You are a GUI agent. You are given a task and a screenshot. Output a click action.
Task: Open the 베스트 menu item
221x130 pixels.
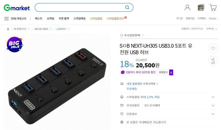39,19
